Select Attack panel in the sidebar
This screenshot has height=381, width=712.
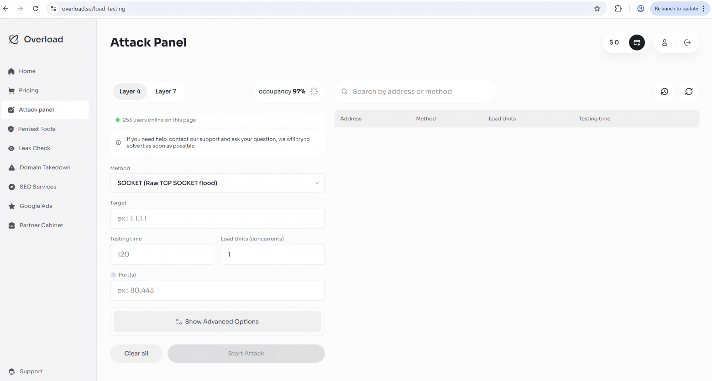coord(45,110)
